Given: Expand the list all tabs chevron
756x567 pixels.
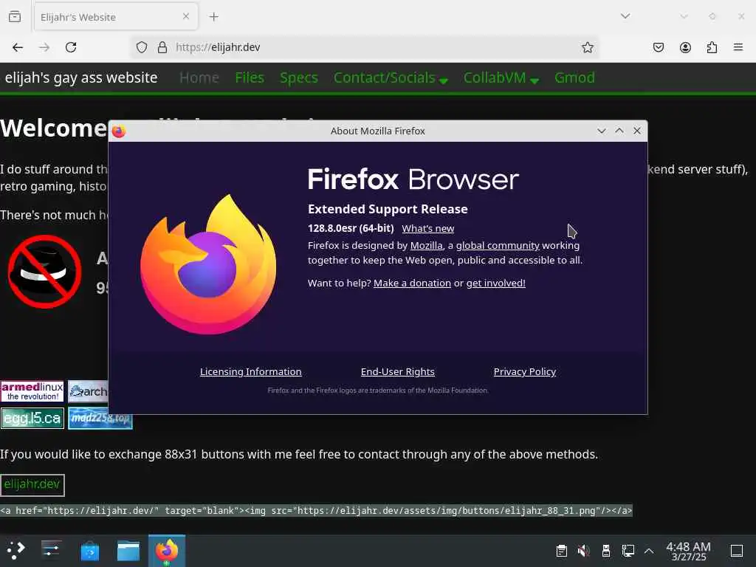Looking at the screenshot, I should tap(625, 16).
